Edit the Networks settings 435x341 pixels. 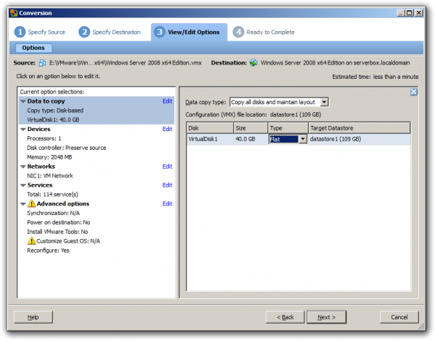pyautogui.click(x=167, y=167)
